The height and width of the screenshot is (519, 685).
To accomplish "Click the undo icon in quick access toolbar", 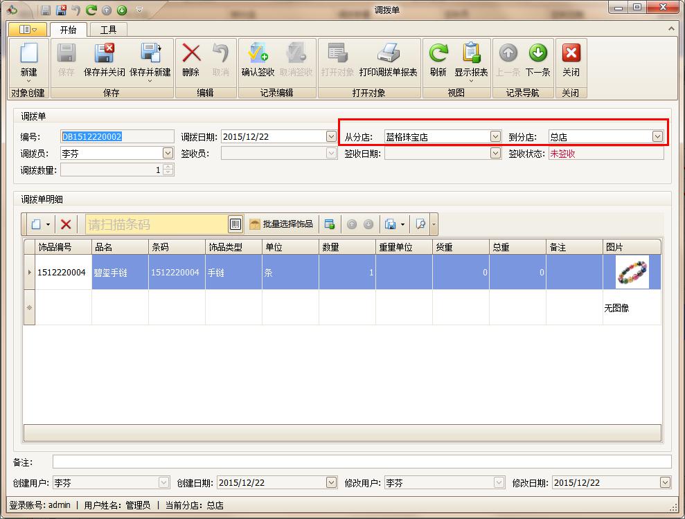I will click(x=76, y=10).
